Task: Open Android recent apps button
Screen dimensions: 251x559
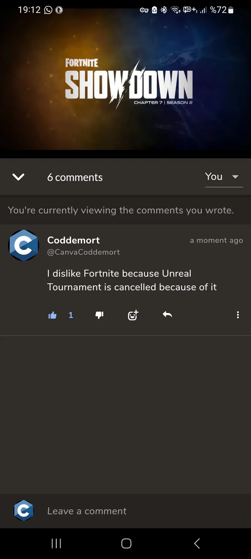Action: (56, 543)
